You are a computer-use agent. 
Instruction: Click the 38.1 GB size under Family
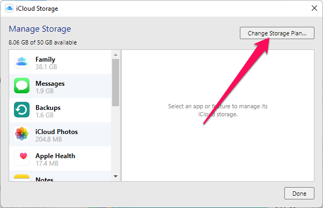click(x=46, y=67)
